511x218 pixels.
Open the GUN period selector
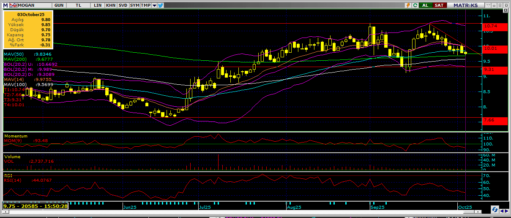59,5
